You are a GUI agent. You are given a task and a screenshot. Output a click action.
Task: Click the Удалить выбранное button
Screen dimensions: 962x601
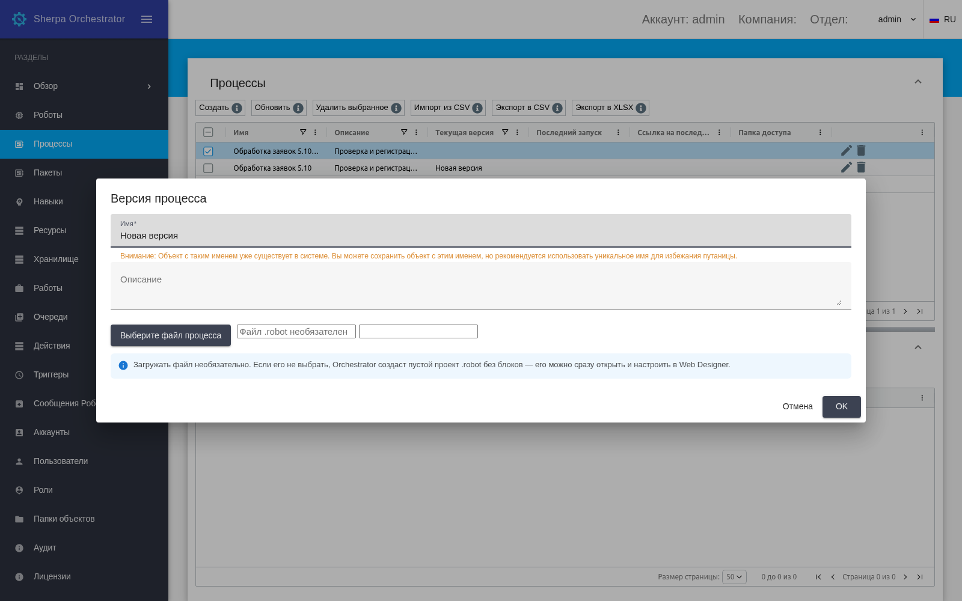click(x=358, y=108)
